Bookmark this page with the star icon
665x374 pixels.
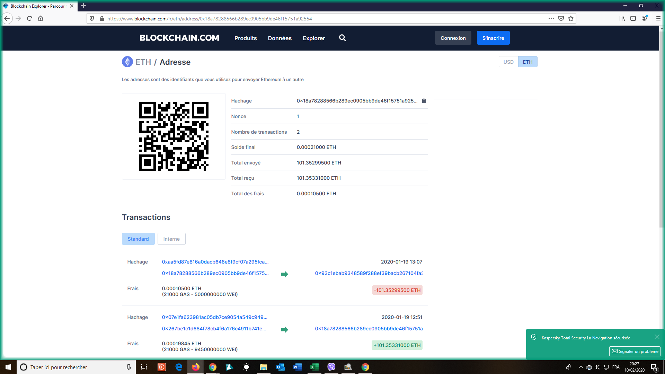tap(571, 19)
